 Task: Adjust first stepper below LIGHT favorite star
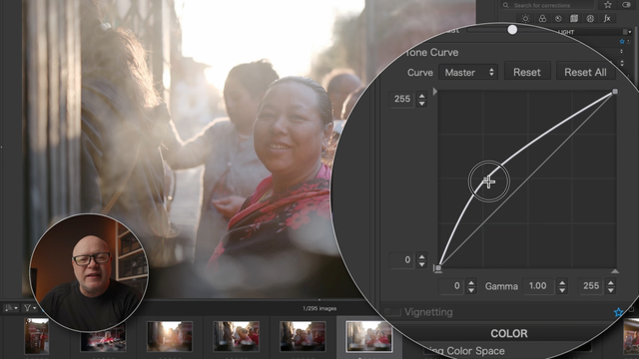(x=621, y=52)
